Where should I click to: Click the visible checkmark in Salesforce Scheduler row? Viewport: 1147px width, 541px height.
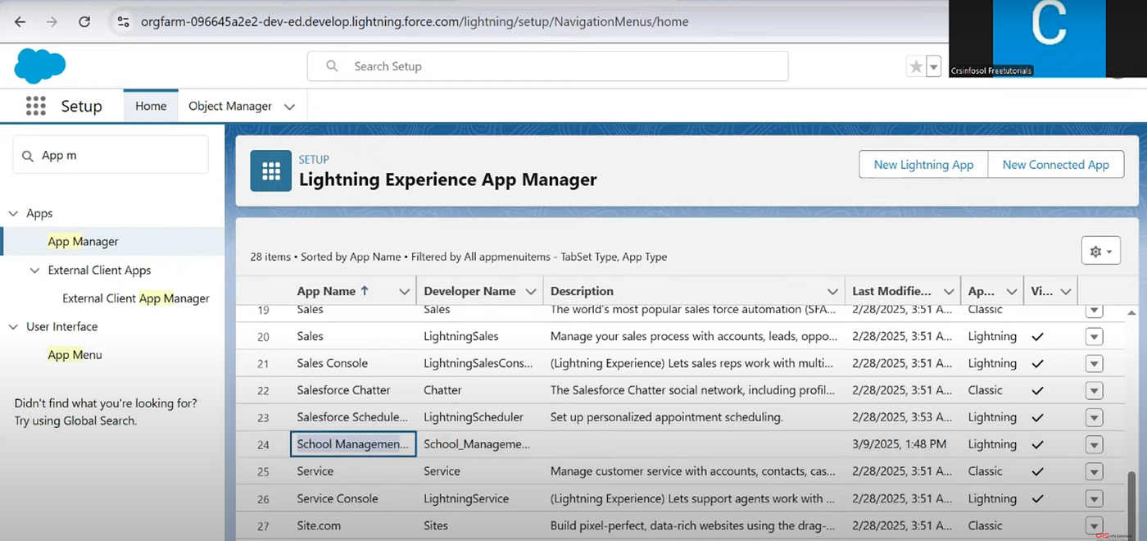tap(1038, 417)
